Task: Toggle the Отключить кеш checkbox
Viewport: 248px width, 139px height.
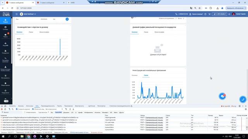Action: pyautogui.click(x=33, y=109)
